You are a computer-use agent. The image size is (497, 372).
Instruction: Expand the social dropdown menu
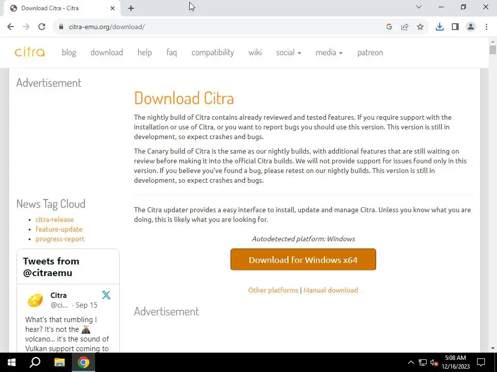pyautogui.click(x=288, y=52)
